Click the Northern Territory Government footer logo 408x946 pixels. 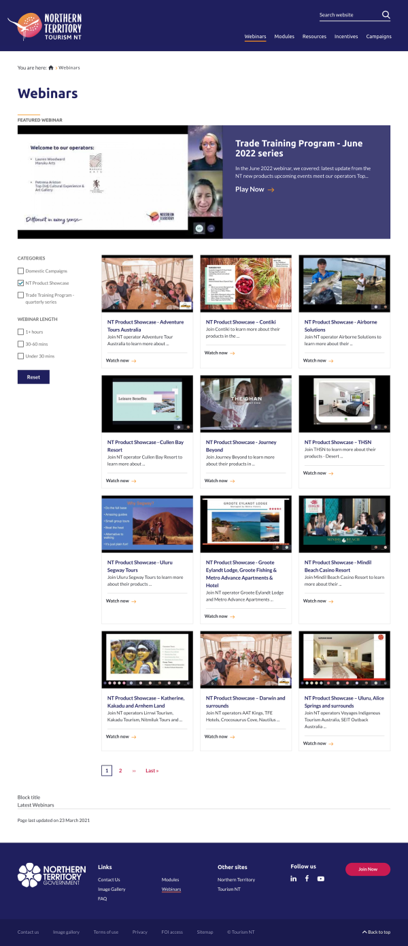(52, 875)
